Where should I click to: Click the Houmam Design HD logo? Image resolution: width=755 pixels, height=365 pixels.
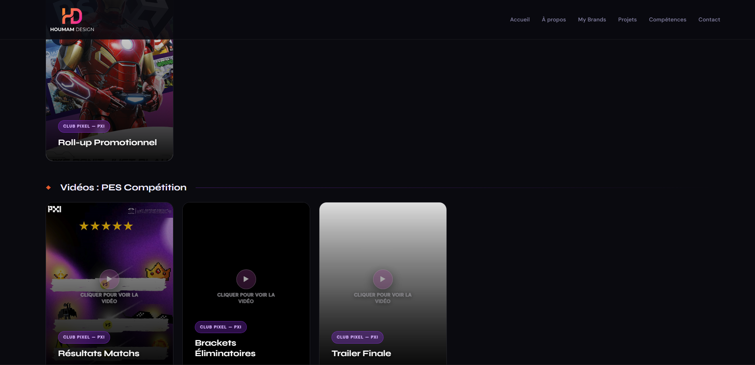click(x=72, y=19)
